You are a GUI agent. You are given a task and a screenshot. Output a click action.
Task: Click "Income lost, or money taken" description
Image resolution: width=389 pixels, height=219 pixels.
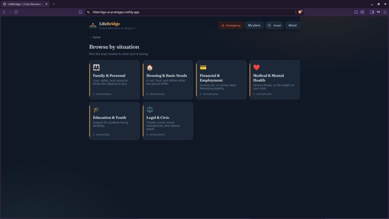point(218,87)
